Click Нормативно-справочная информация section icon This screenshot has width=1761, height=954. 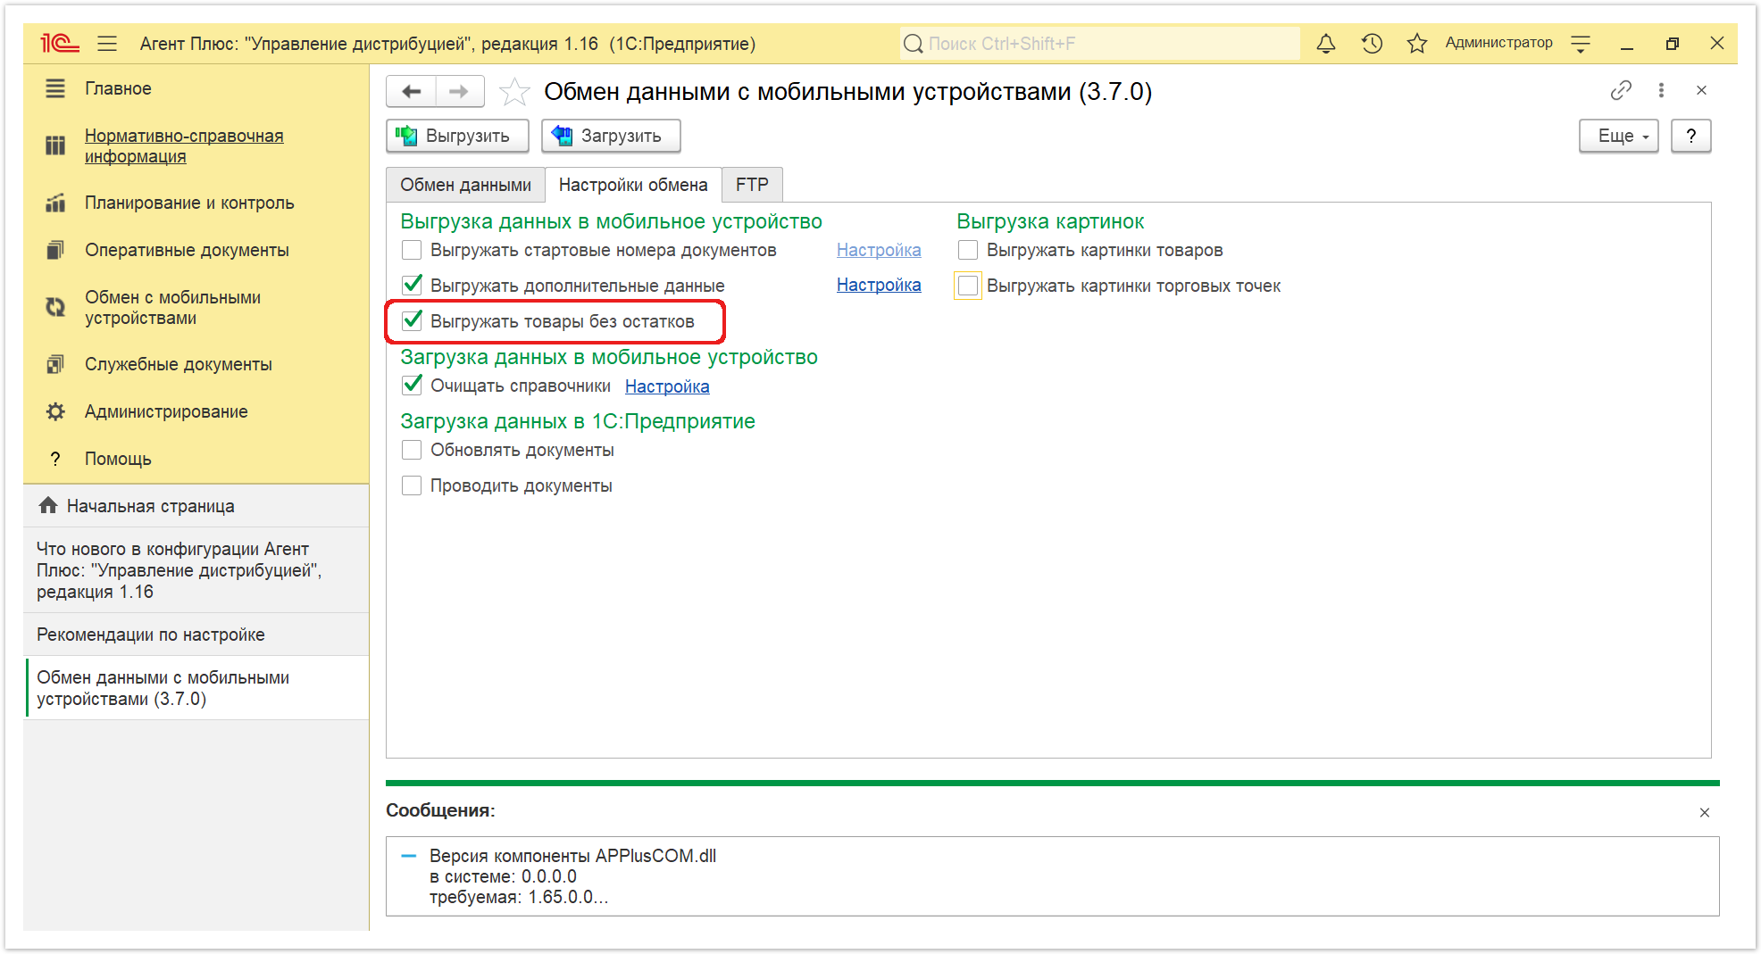pos(55,145)
